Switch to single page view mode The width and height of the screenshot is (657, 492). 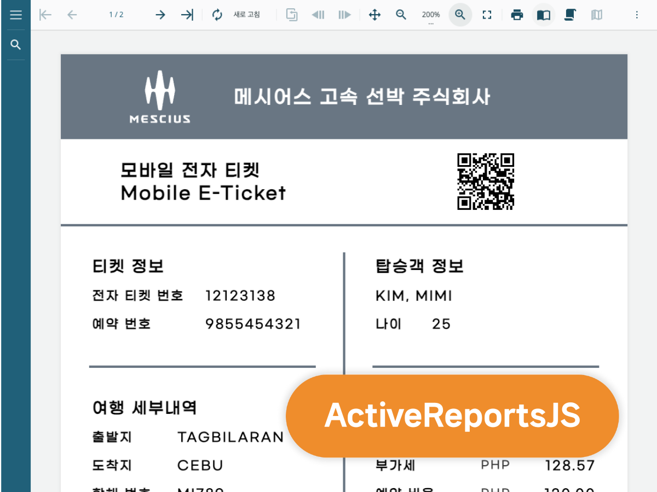coord(544,15)
